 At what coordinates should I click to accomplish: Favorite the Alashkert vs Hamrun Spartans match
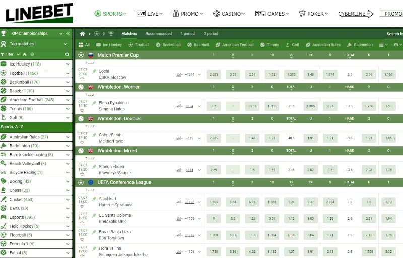82,206
